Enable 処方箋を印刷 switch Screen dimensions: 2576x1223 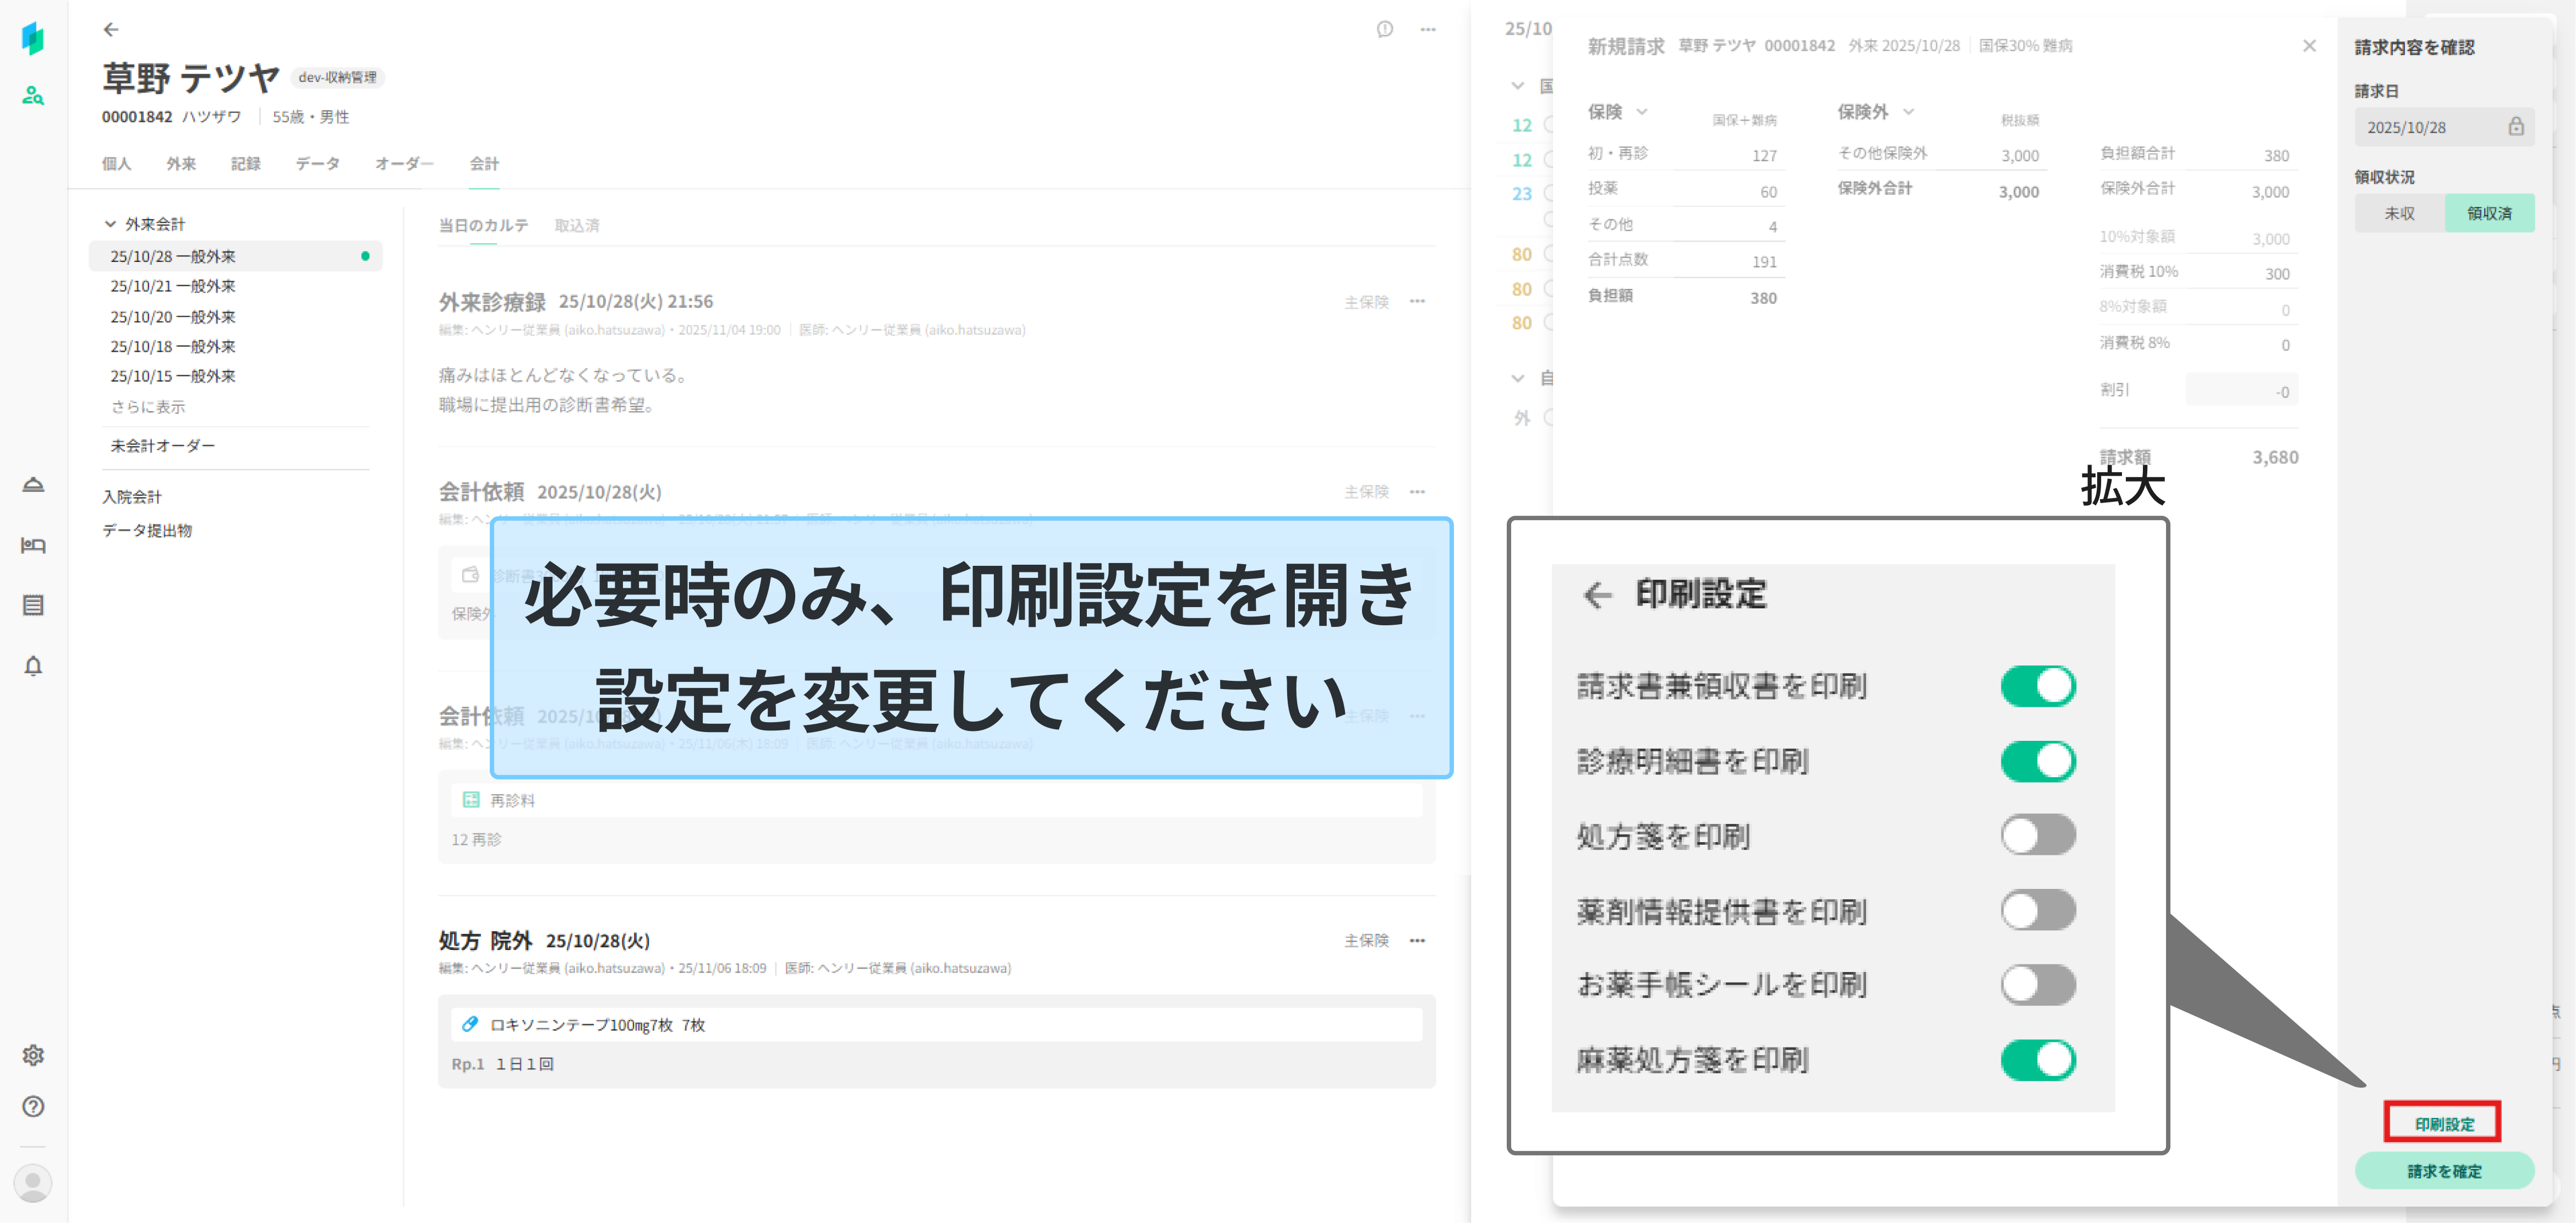coord(2037,835)
